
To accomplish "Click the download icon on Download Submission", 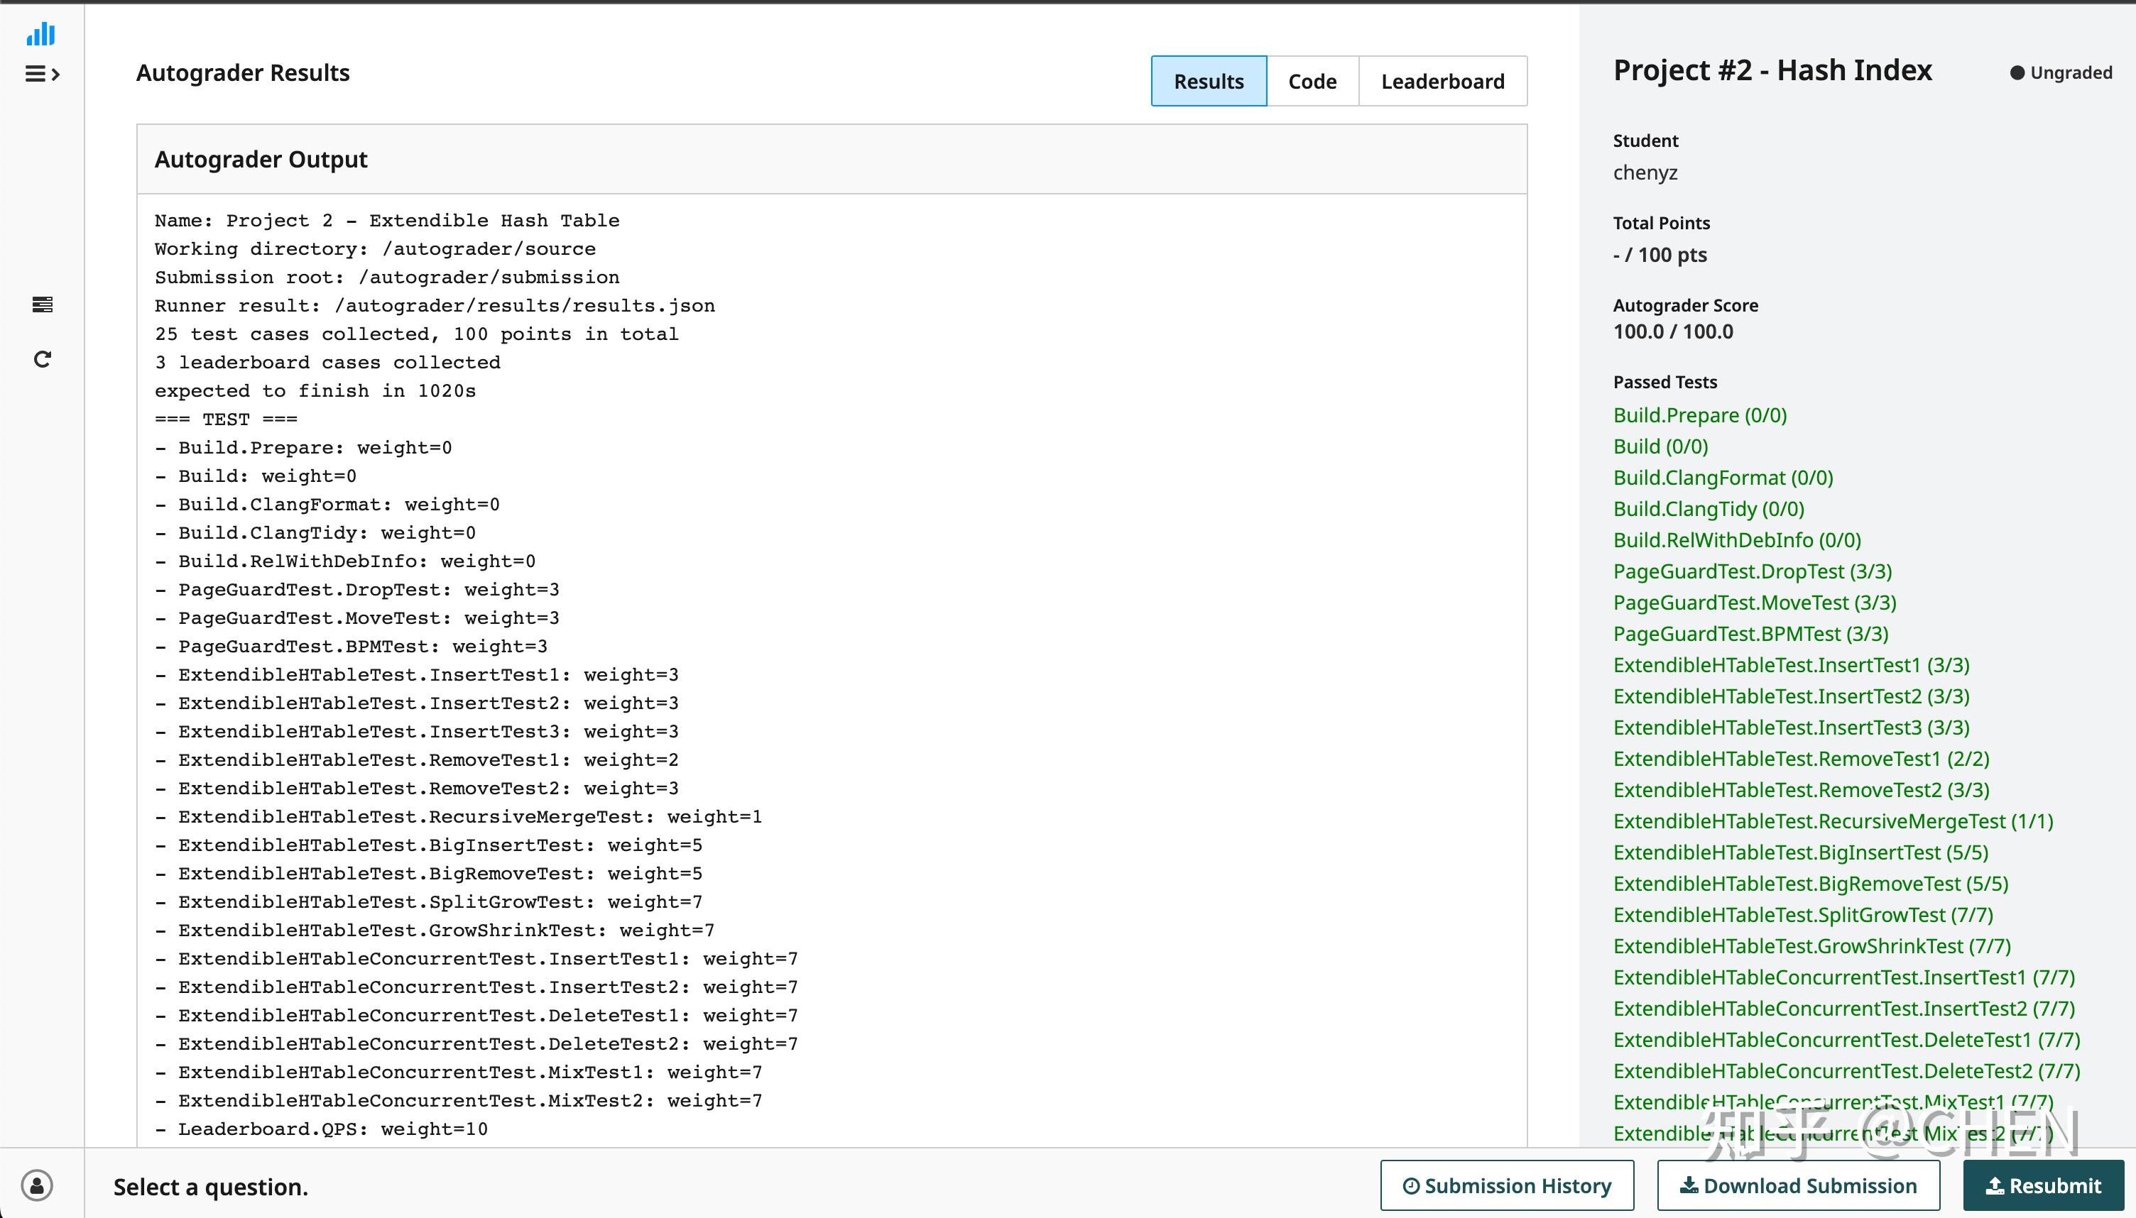I will [x=1691, y=1185].
